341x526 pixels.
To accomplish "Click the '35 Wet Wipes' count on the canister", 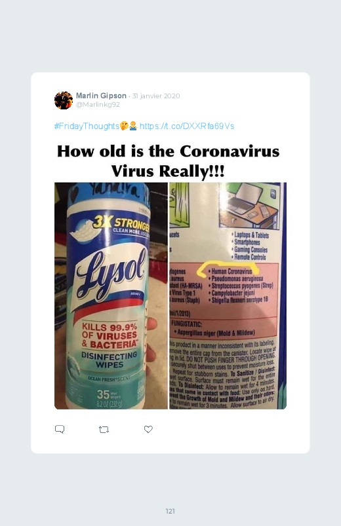I will pyautogui.click(x=109, y=394).
